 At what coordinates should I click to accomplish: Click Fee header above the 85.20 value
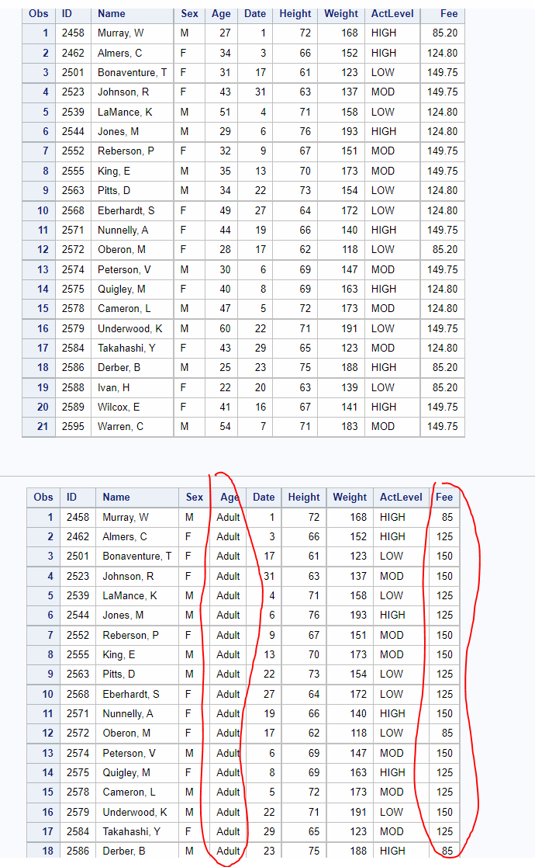[449, 14]
